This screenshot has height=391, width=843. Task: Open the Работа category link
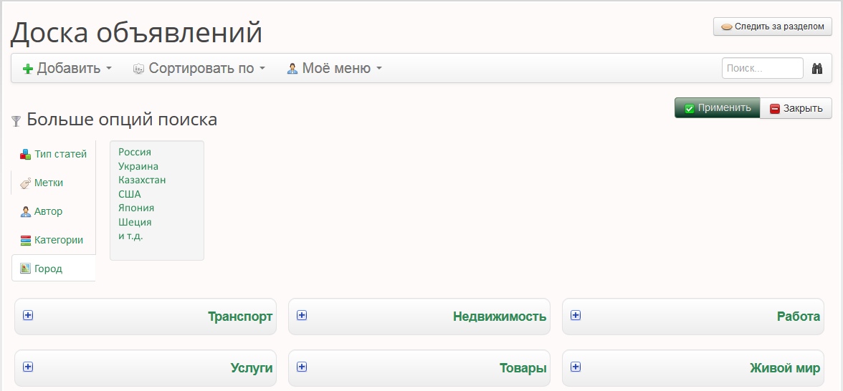point(799,317)
